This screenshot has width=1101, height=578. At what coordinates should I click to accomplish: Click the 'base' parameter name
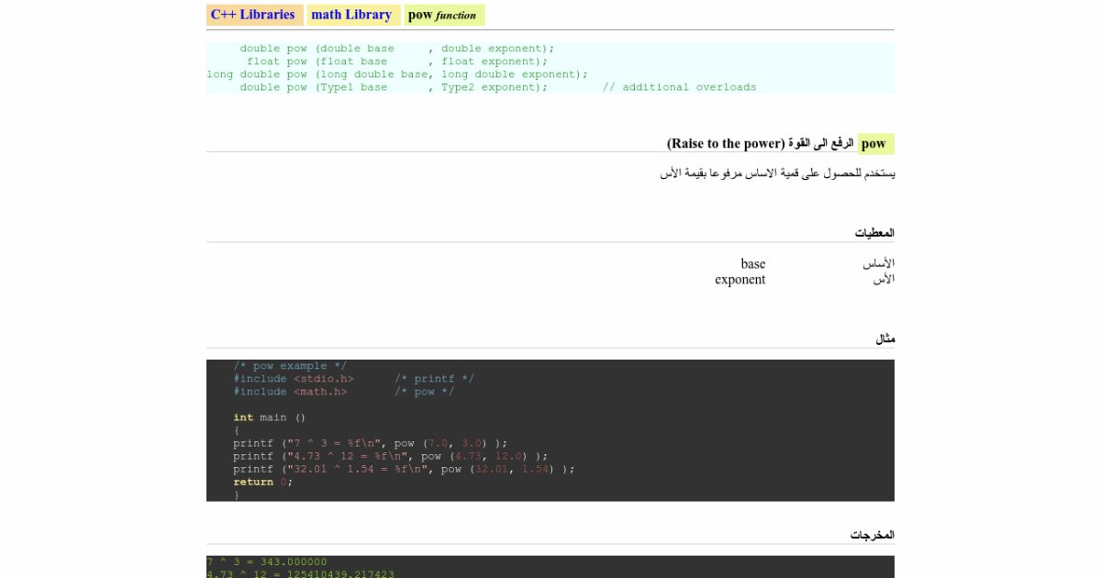(752, 264)
